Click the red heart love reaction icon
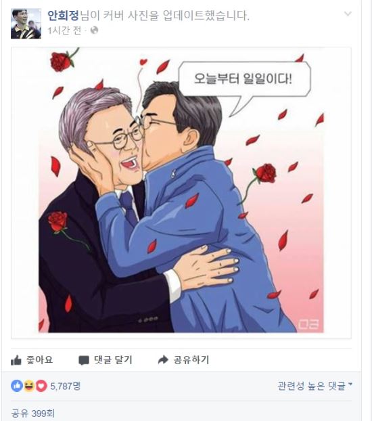 tap(41, 386)
